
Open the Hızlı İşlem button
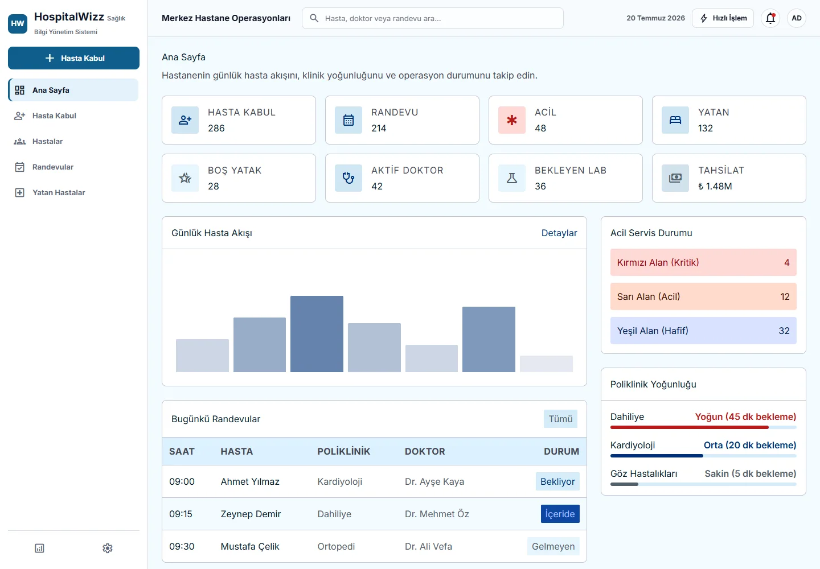[723, 18]
